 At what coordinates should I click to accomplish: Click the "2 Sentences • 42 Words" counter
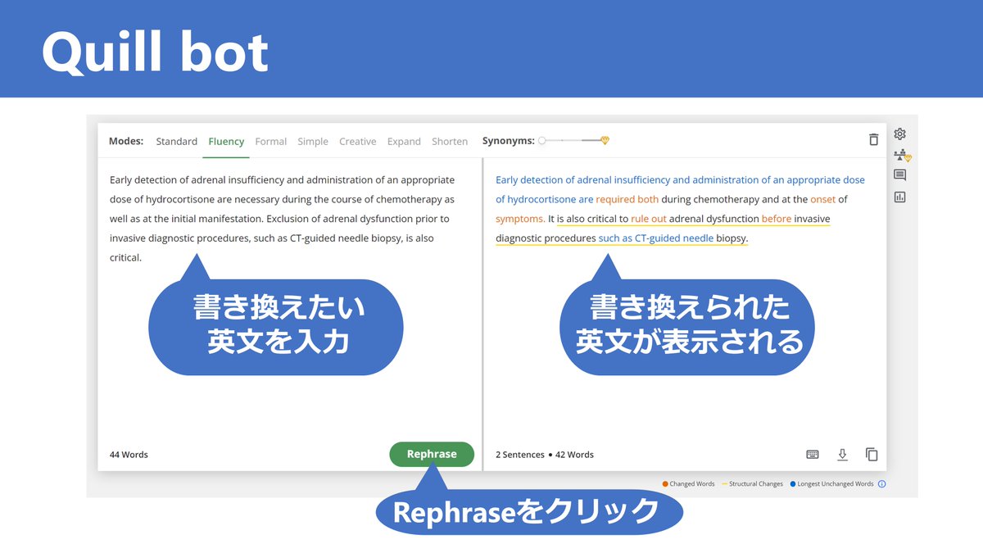[545, 455]
